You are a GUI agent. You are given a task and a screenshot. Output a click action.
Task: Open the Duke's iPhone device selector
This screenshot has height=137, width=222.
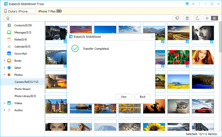point(19,11)
